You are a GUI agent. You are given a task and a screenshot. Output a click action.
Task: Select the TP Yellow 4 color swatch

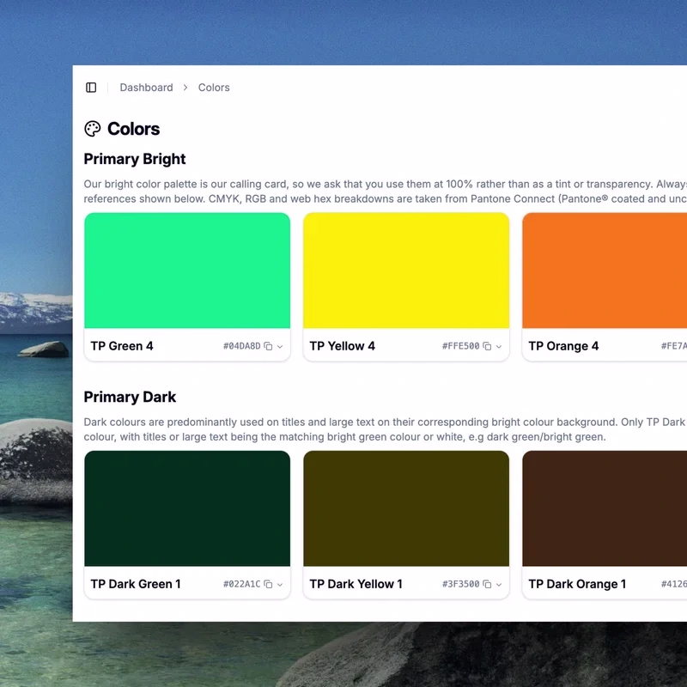coord(406,271)
